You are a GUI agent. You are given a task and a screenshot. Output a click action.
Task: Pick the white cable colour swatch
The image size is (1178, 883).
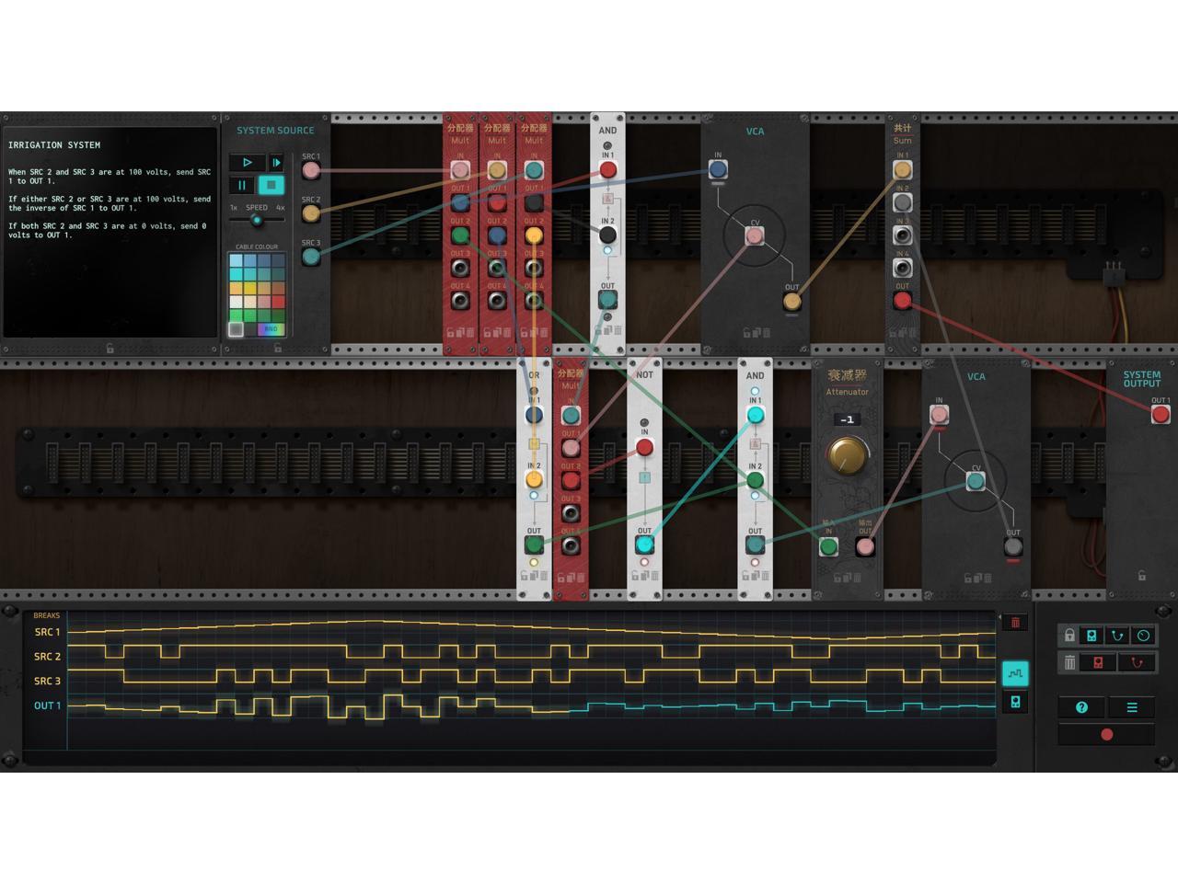click(x=237, y=302)
